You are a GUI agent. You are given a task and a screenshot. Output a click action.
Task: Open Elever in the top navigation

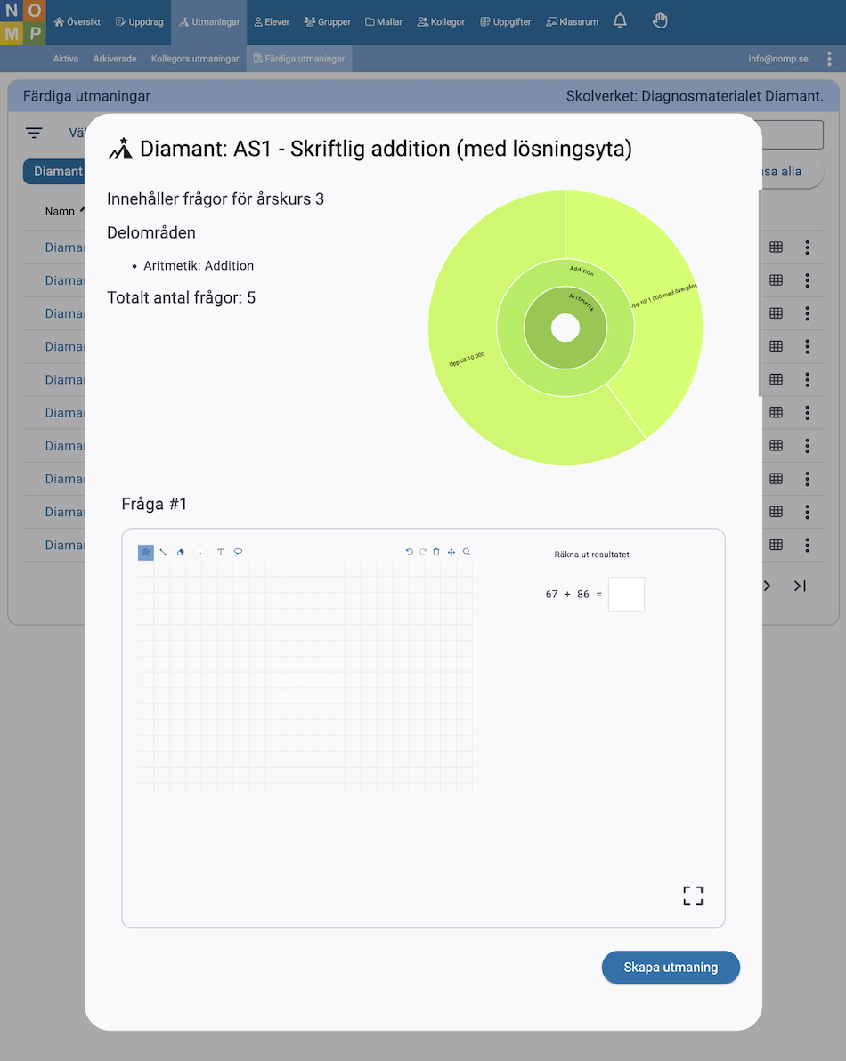tap(272, 22)
